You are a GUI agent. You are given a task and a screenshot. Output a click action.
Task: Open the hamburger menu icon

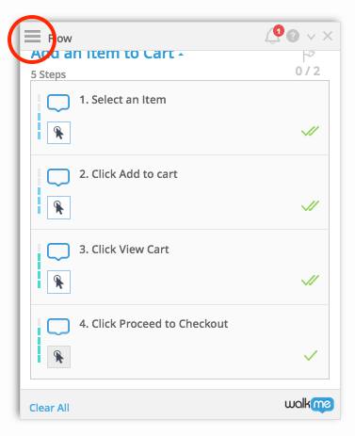(x=32, y=37)
